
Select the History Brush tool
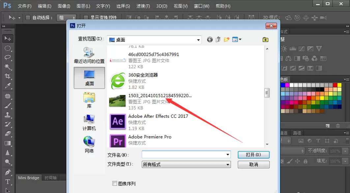click(x=8, y=124)
